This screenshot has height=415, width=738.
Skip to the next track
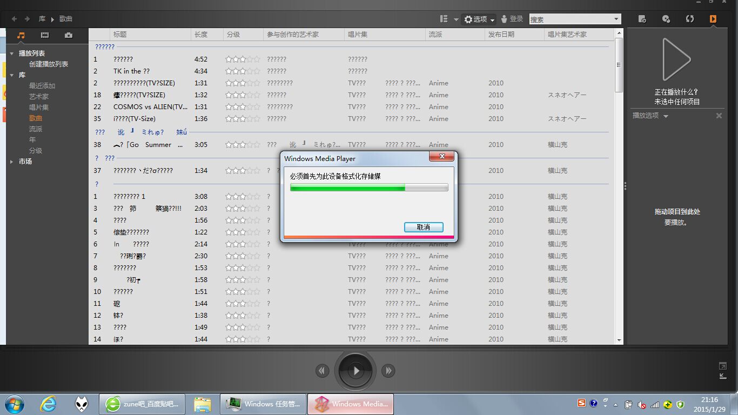coord(388,371)
